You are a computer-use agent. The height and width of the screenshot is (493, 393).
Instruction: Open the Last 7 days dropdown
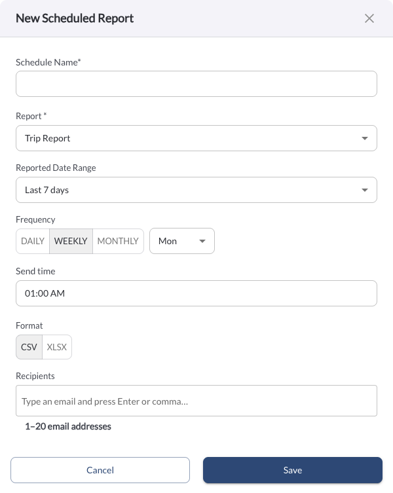pyautogui.click(x=196, y=190)
